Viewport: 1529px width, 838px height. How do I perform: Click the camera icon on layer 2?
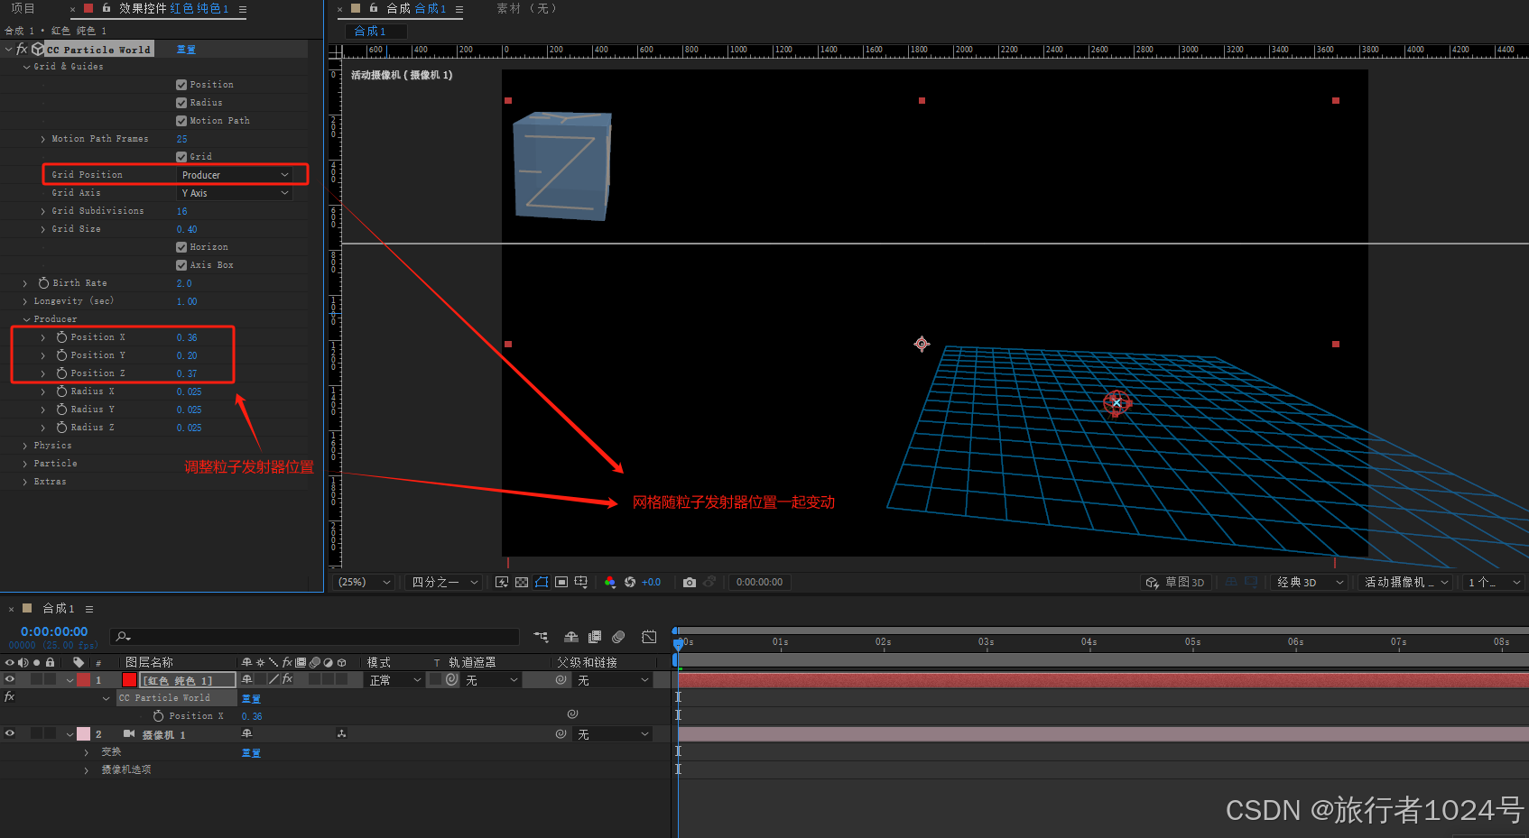tap(129, 734)
